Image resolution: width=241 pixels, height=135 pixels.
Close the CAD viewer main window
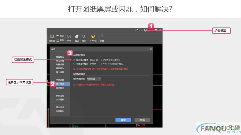160,30
